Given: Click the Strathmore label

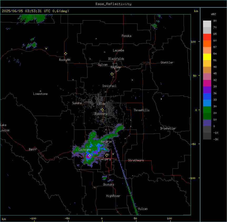Looking at the screenshot, I should [x=136, y=160].
